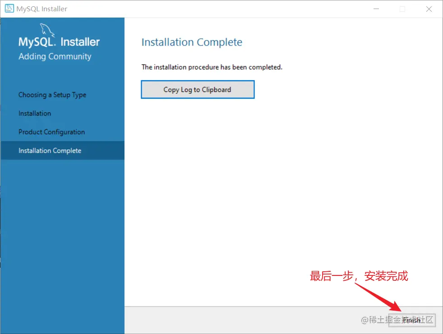Click the Installation Complete heading
The height and width of the screenshot is (334, 443).
click(192, 42)
